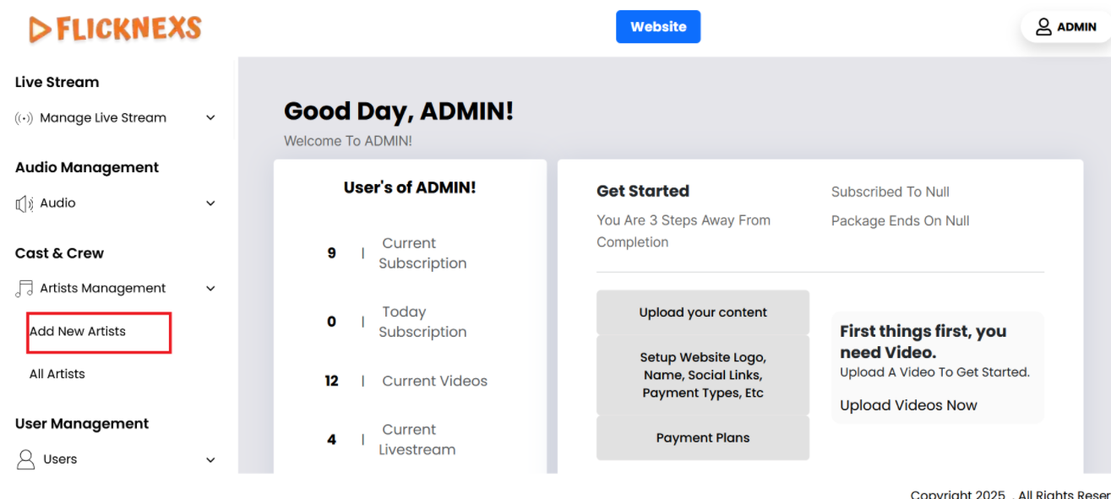Follow the Upload Videos Now link
The image size is (1111, 499).
click(x=908, y=405)
